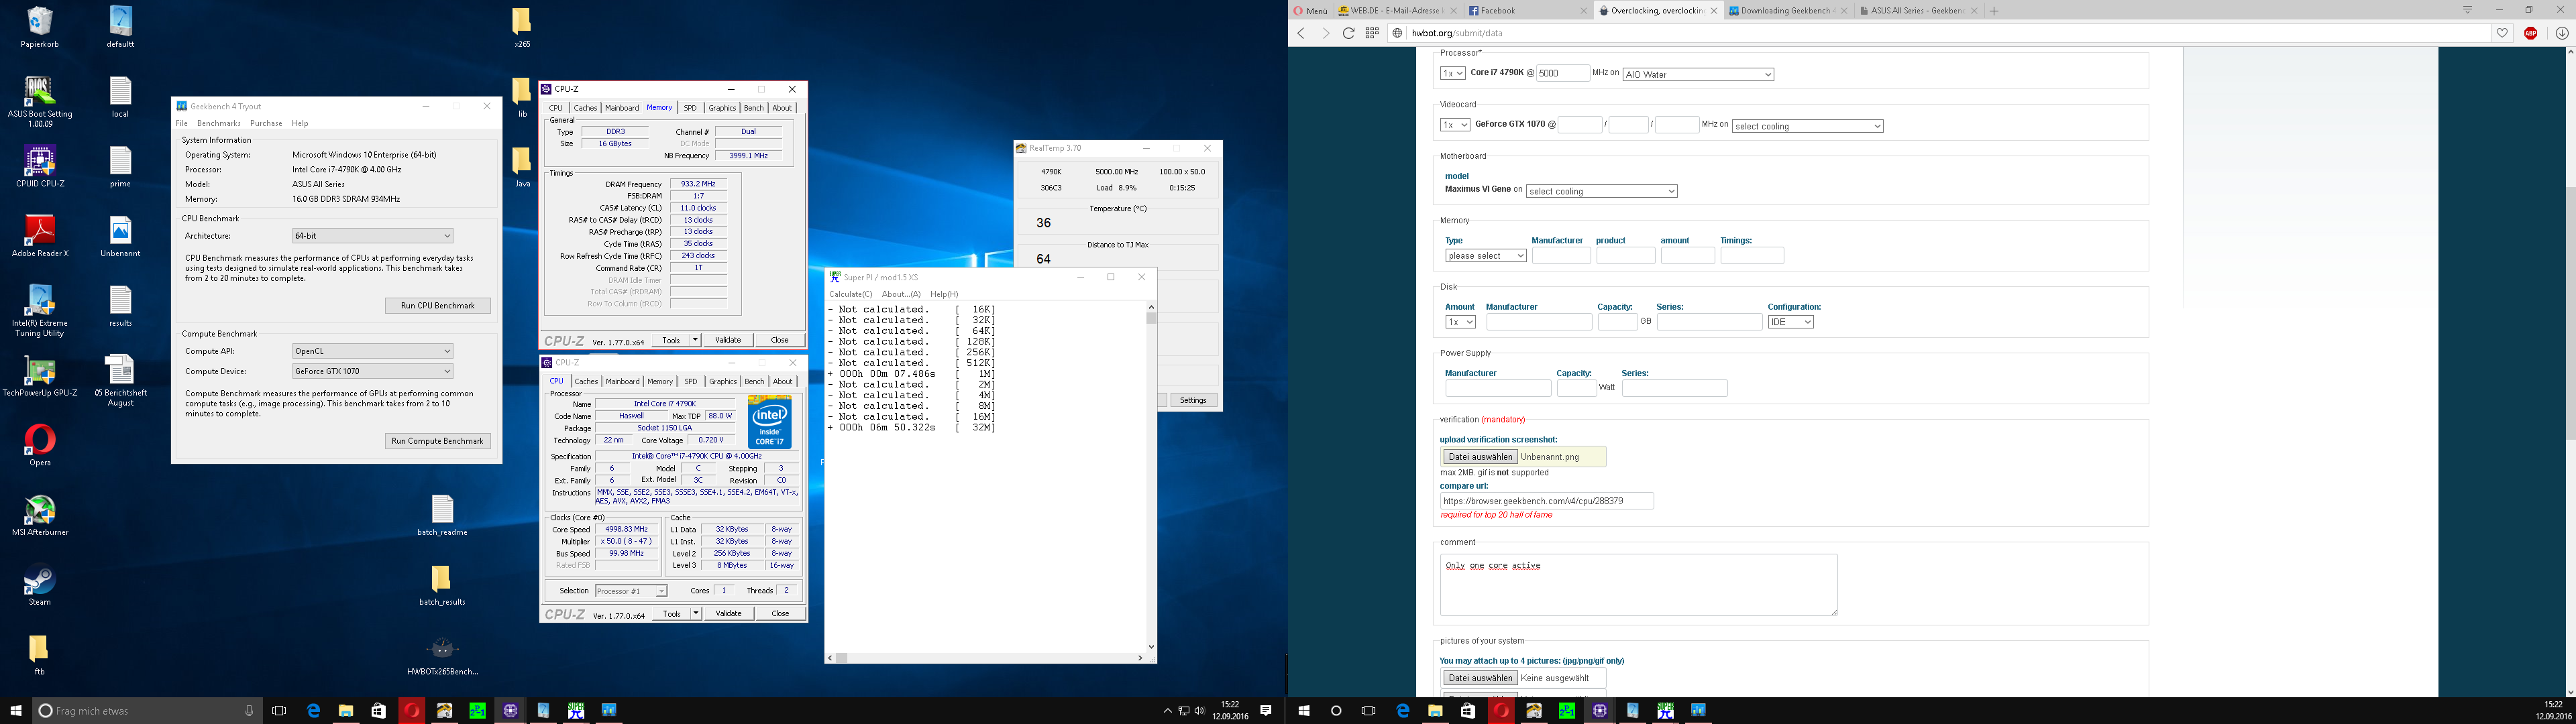Select the Steam desktop icon
The height and width of the screenshot is (724, 2576).
pos(40,586)
